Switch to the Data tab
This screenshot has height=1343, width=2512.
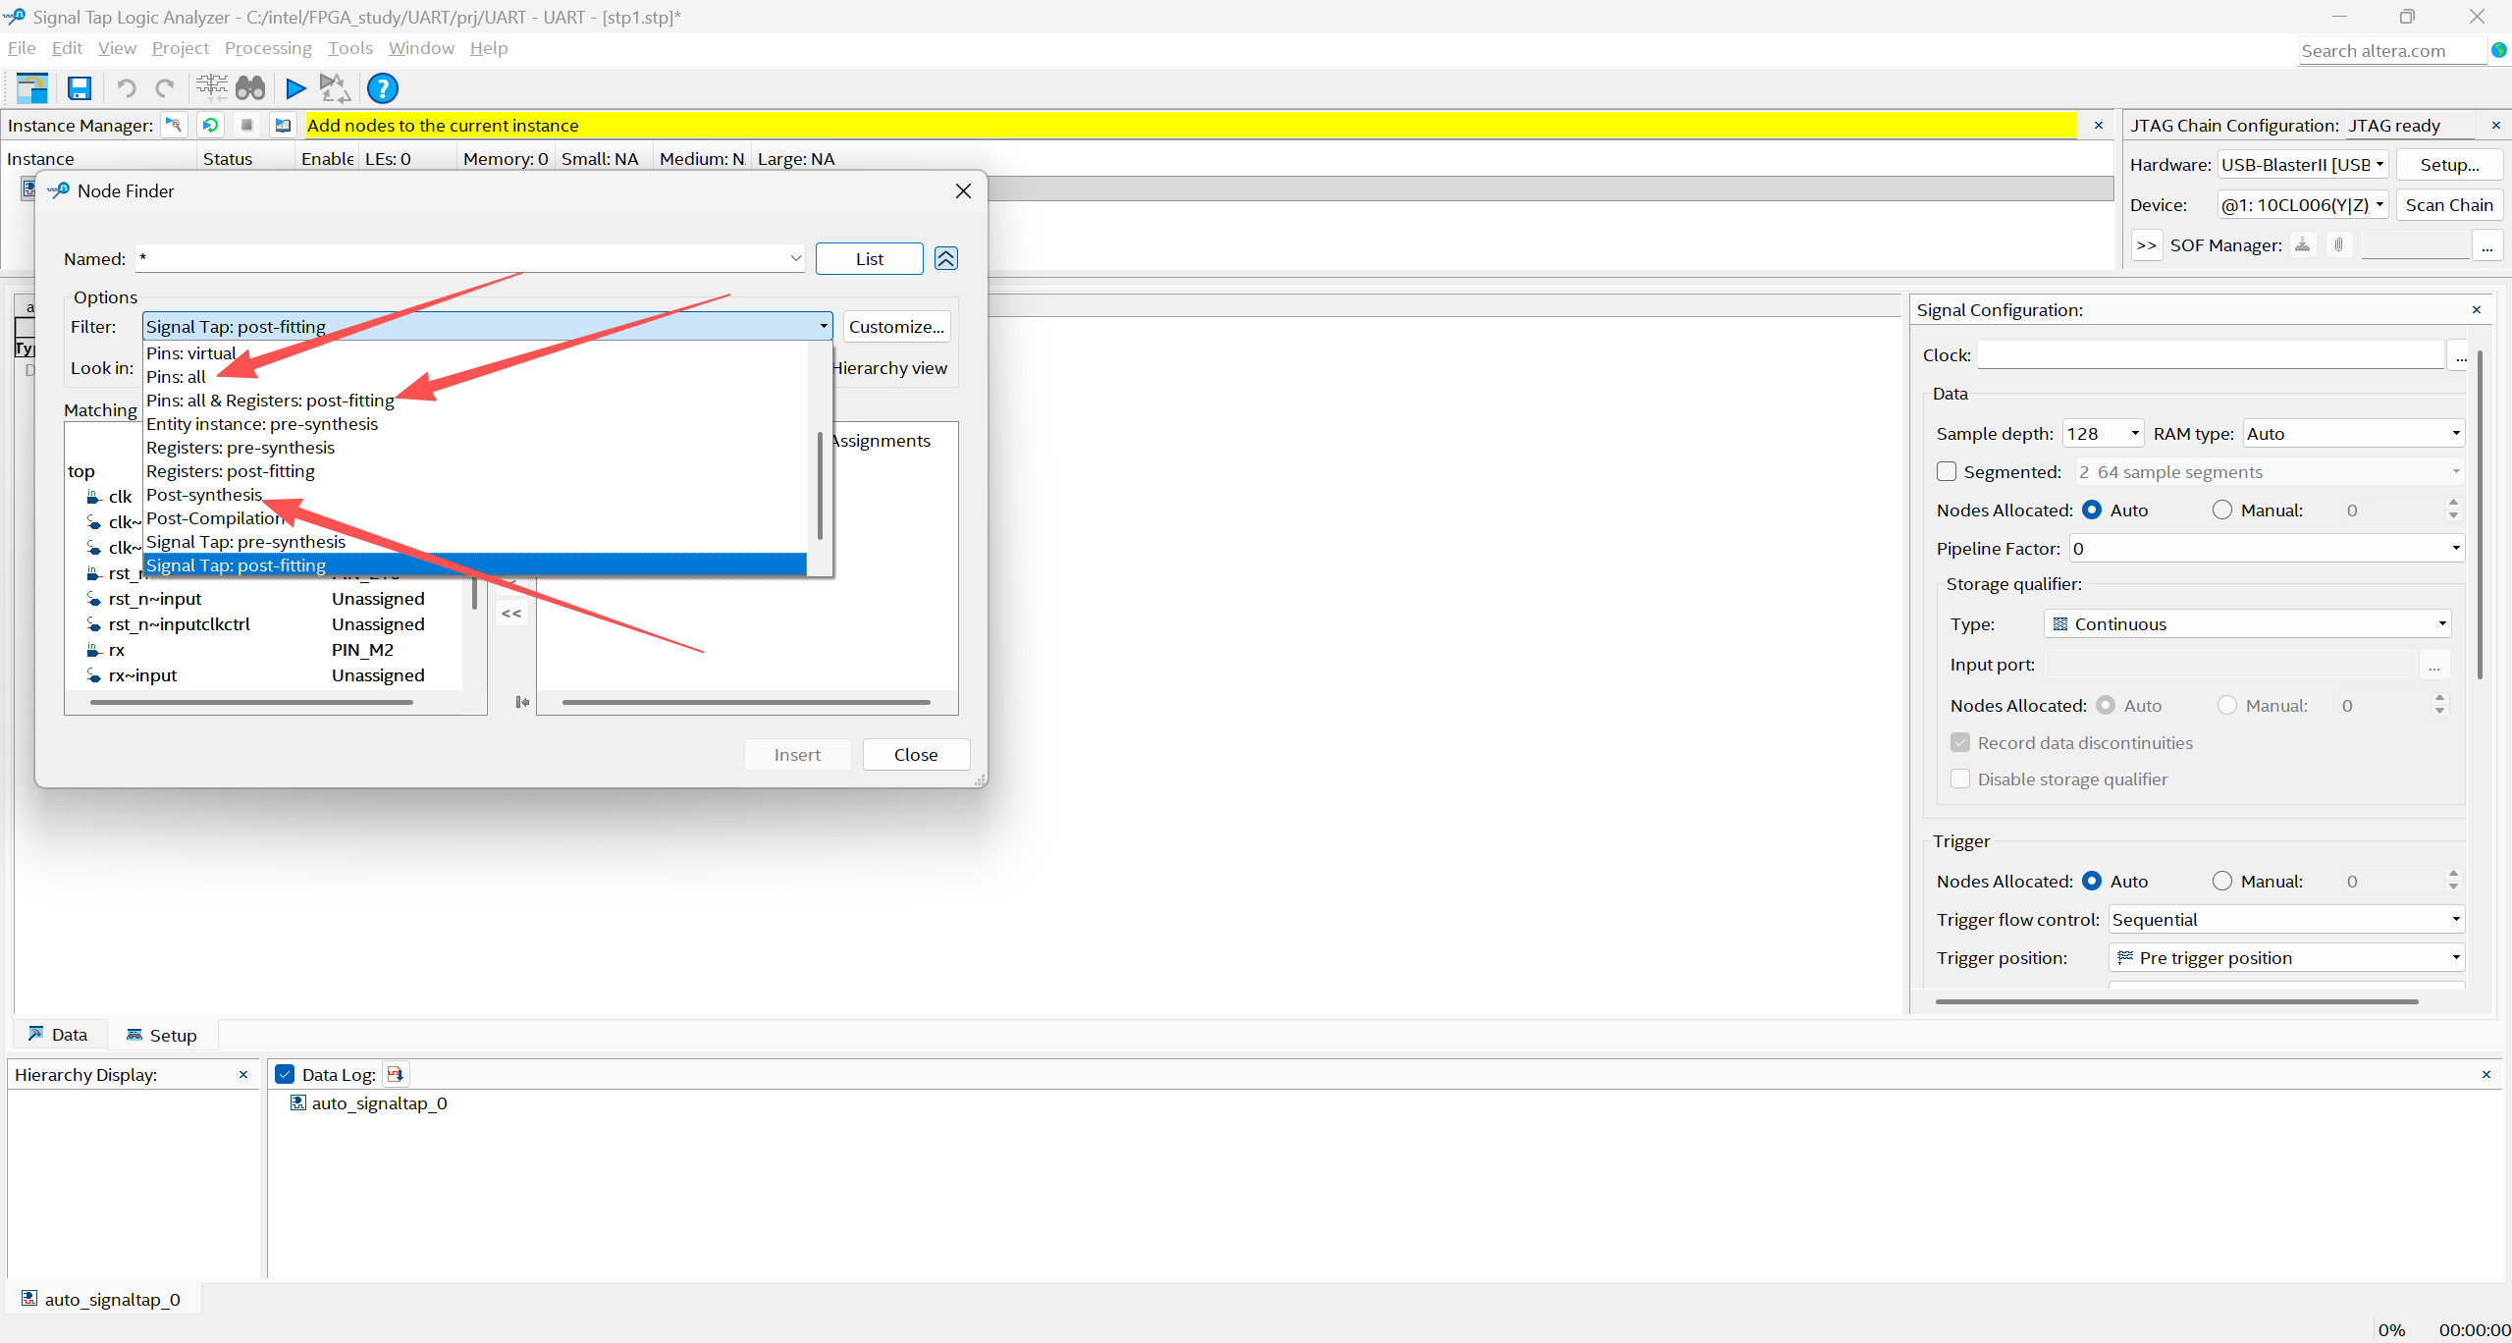coord(58,1035)
